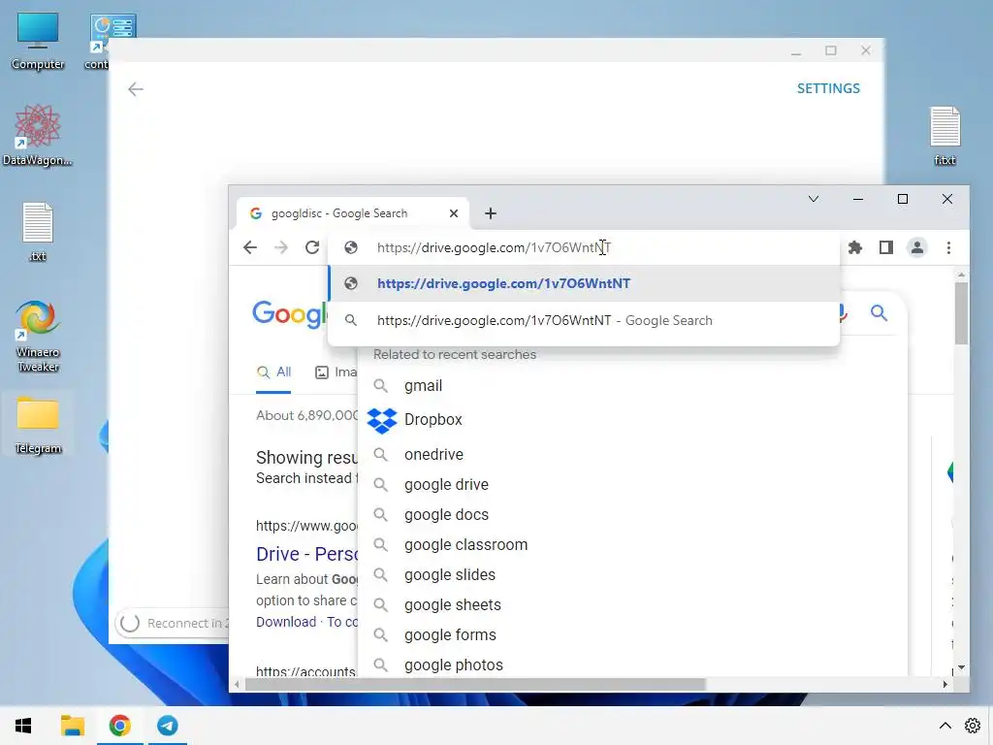The width and height of the screenshot is (993, 745).
Task: Open SETTINGS in the background window
Action: point(828,88)
